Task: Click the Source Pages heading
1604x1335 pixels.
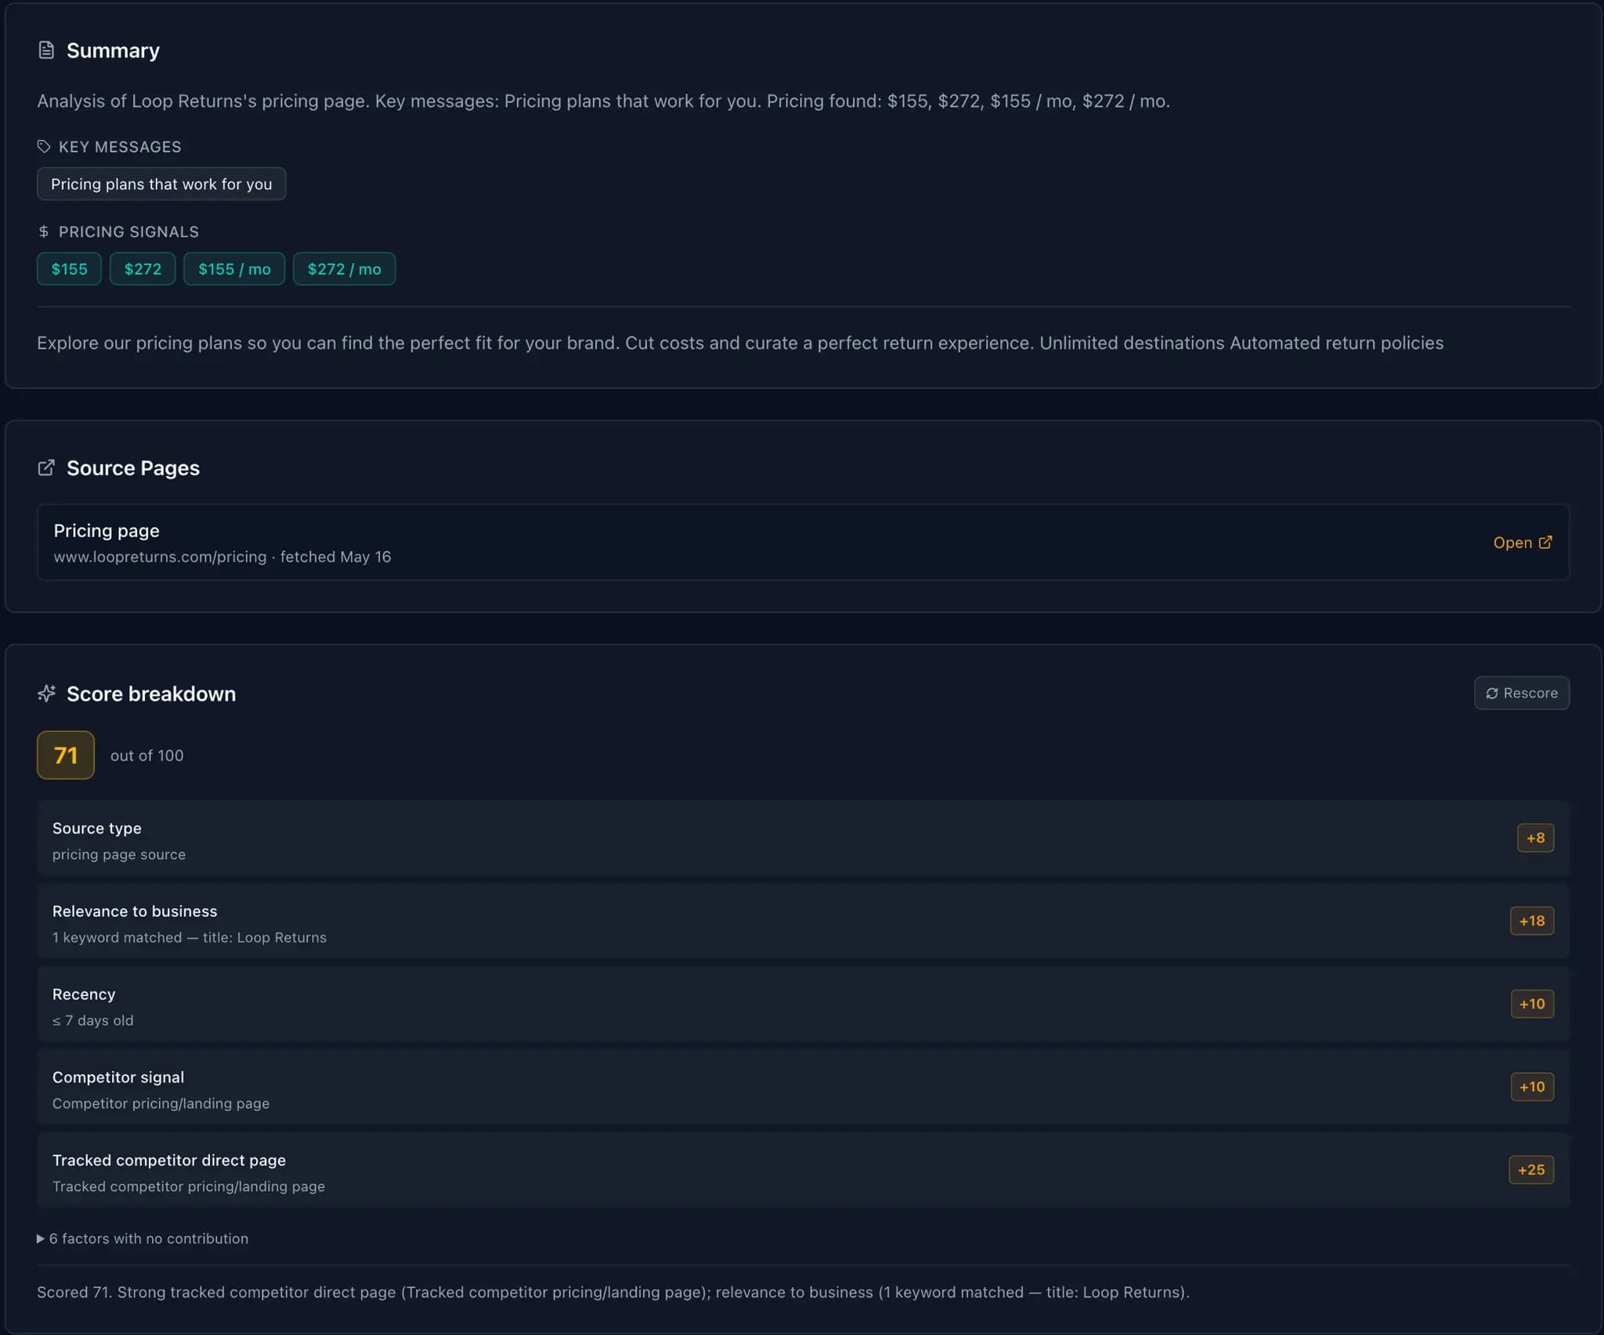Action: 133,467
